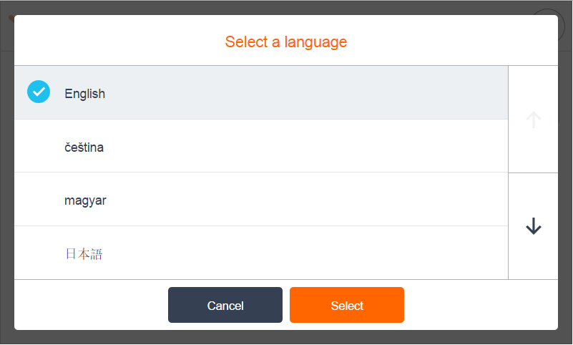Select the English language row
The image size is (573, 345).
261,93
